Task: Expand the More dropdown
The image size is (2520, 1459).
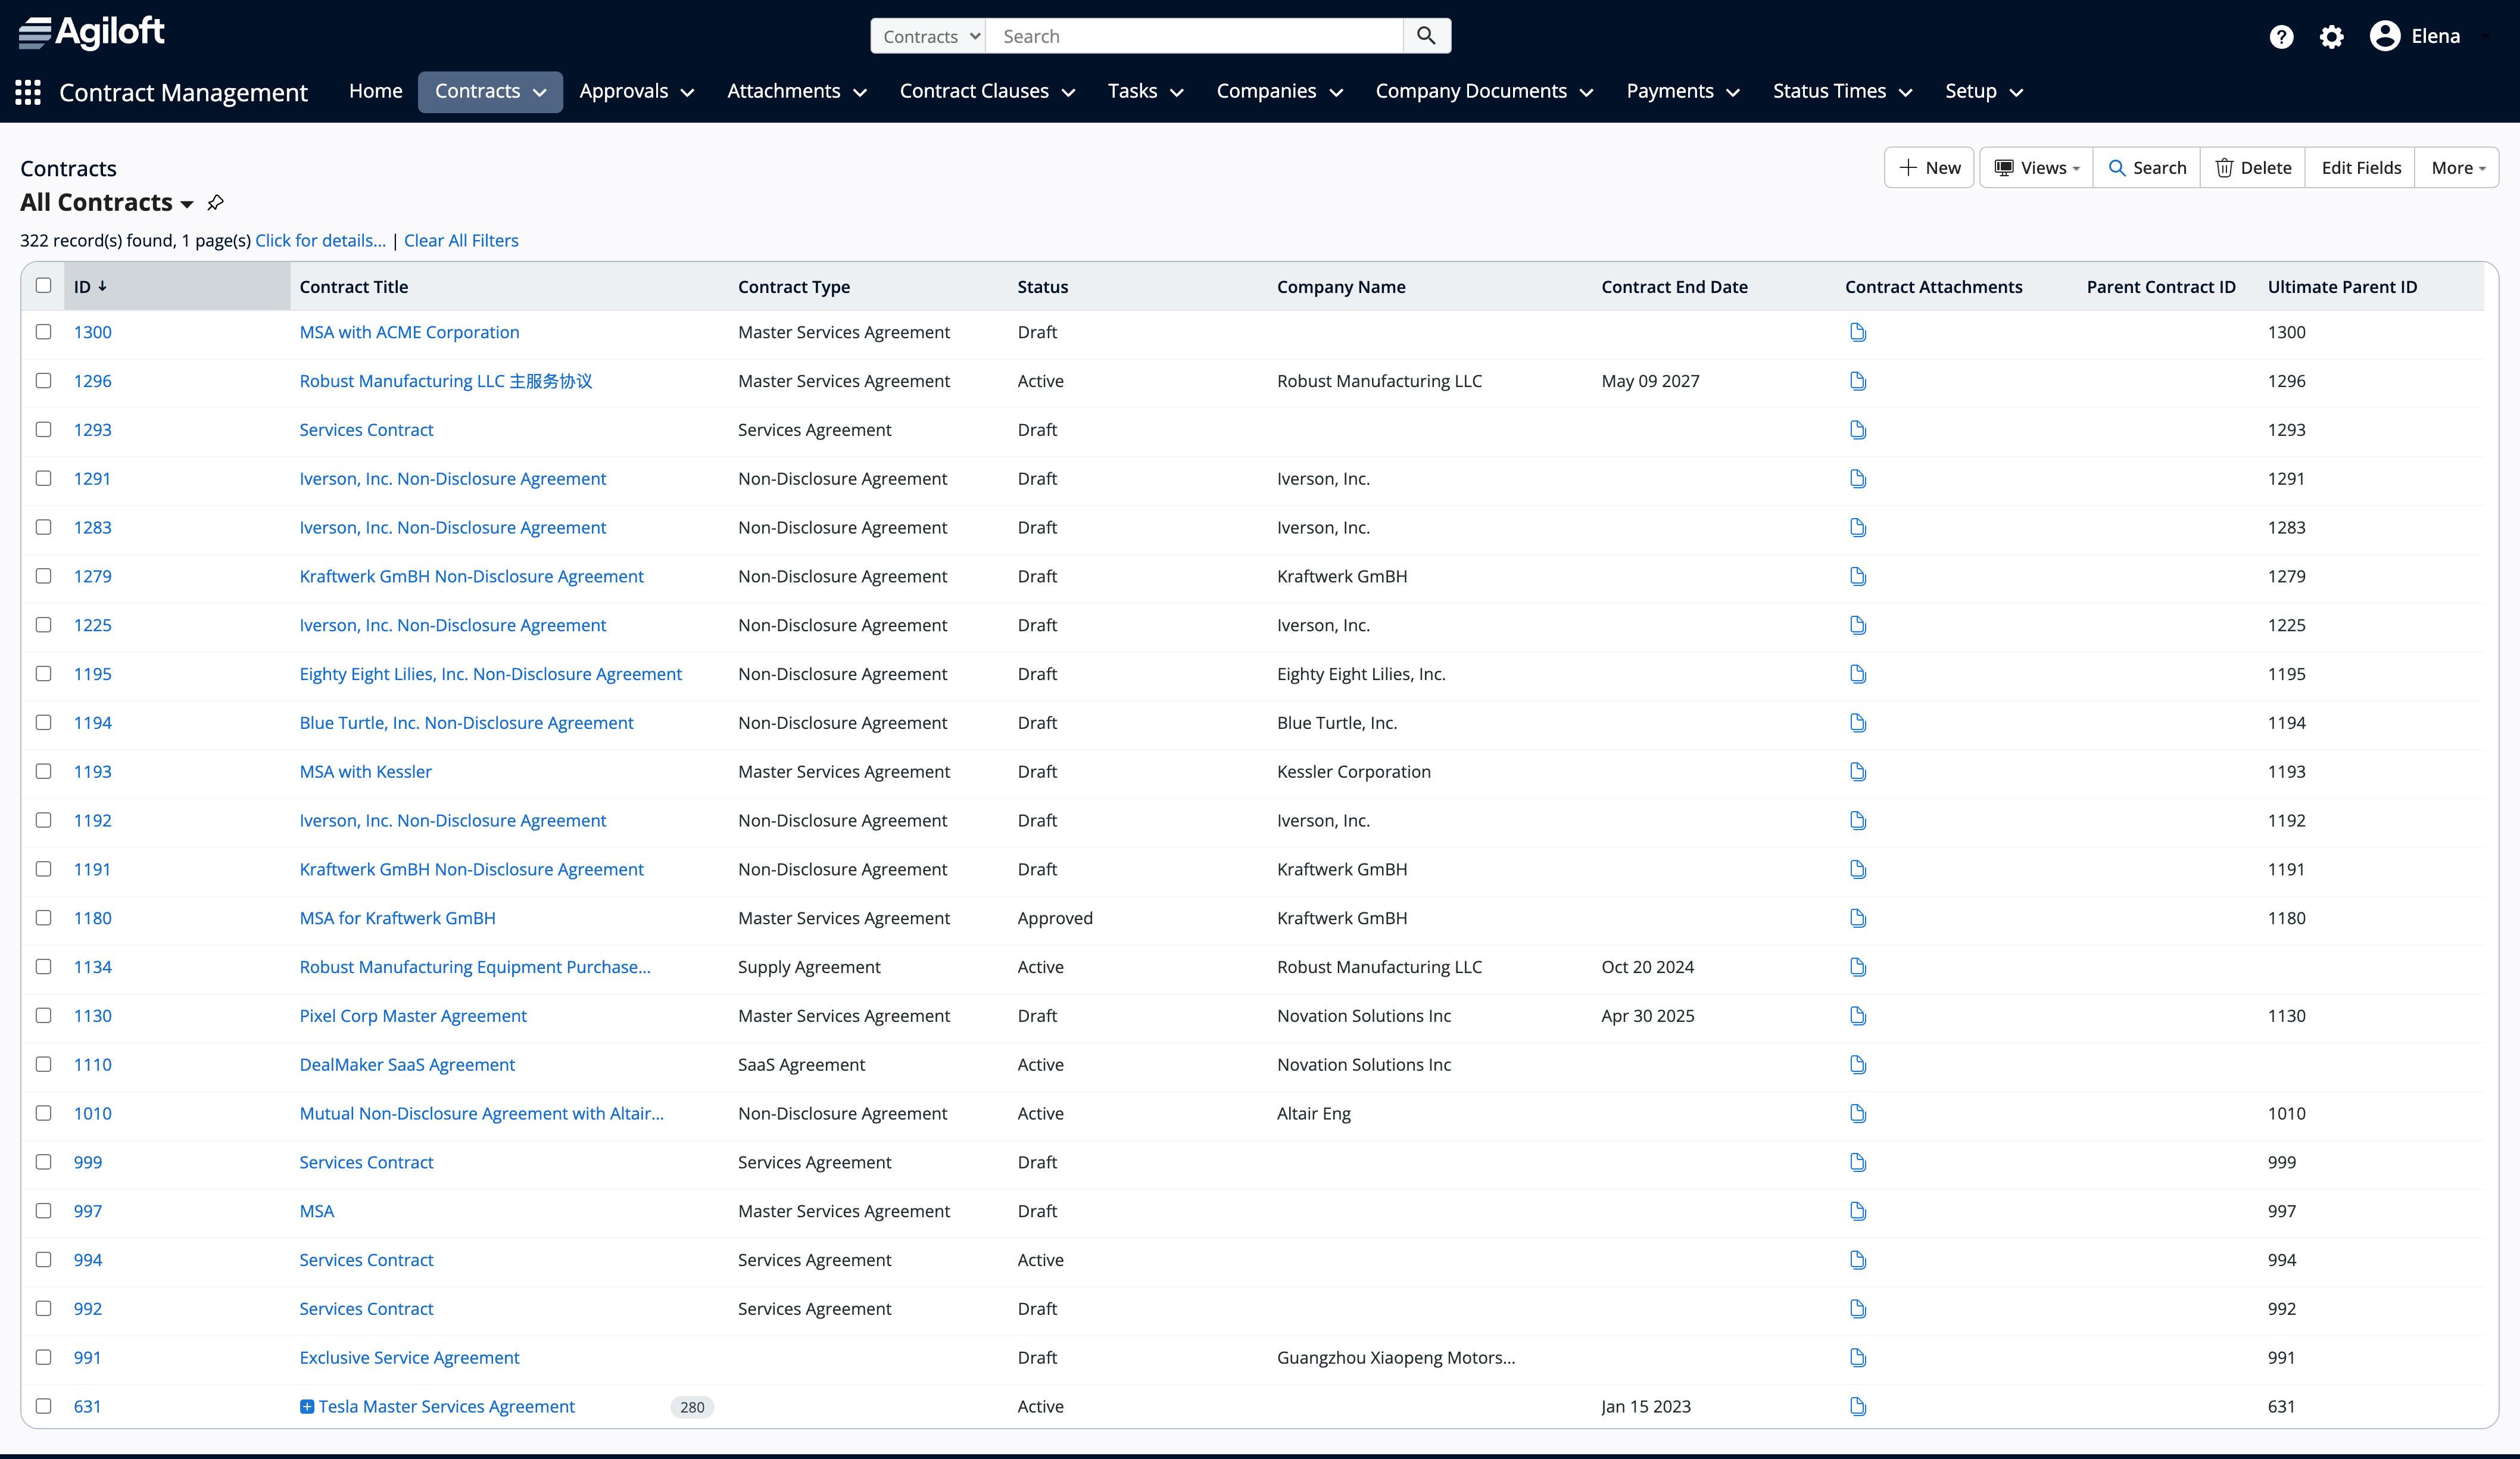Action: tap(2457, 167)
